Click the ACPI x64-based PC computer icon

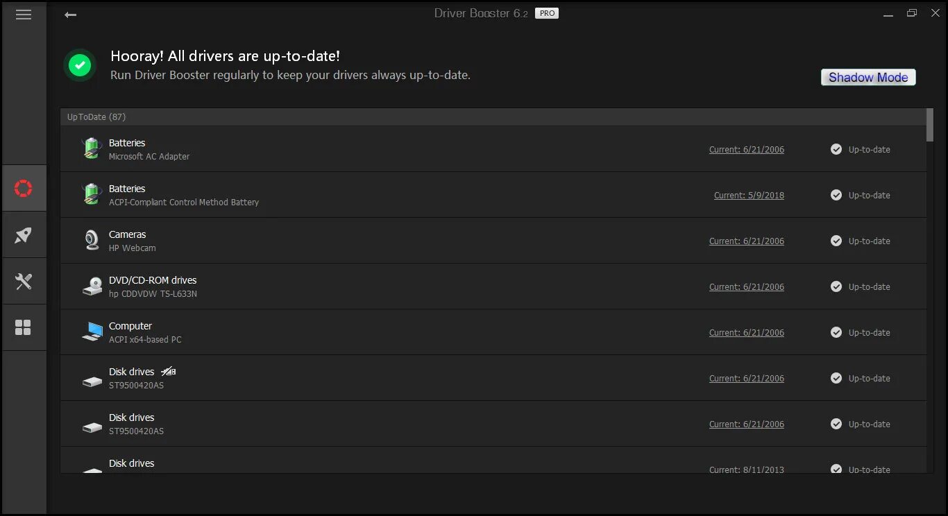click(x=92, y=332)
